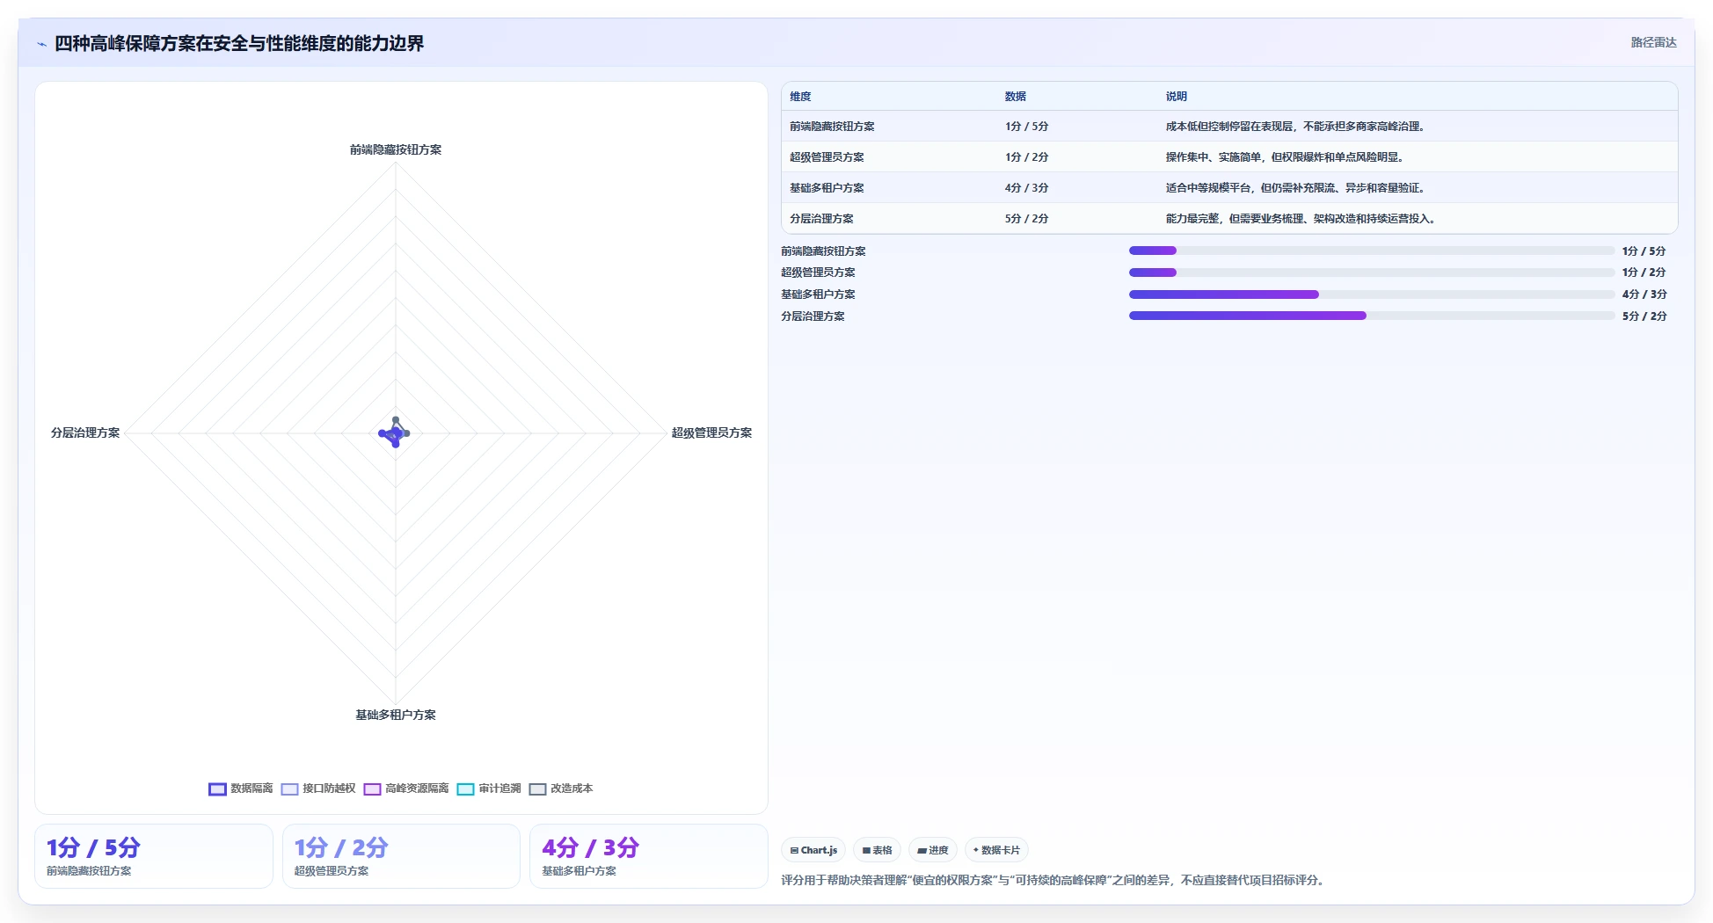Click 分层治理方案 table row name
This screenshot has height=923, width=1713.
tap(821, 219)
